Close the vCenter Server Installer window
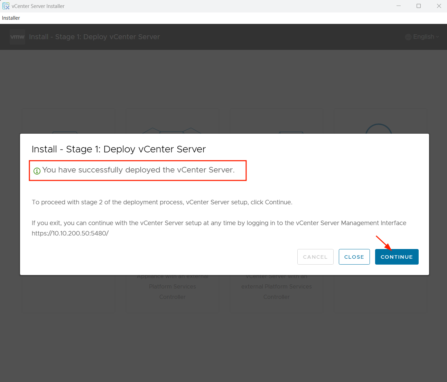Screen dimensions: 447x382 tap(439, 6)
